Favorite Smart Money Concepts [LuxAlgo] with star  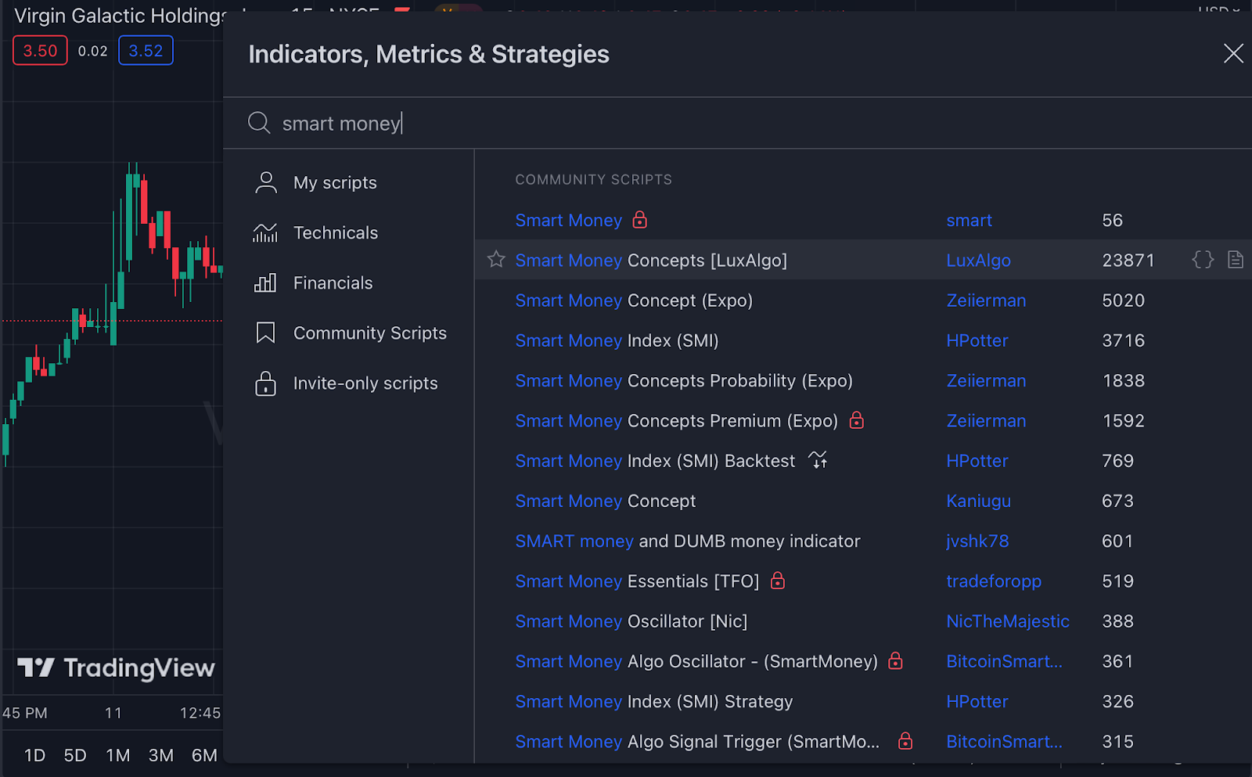495,259
